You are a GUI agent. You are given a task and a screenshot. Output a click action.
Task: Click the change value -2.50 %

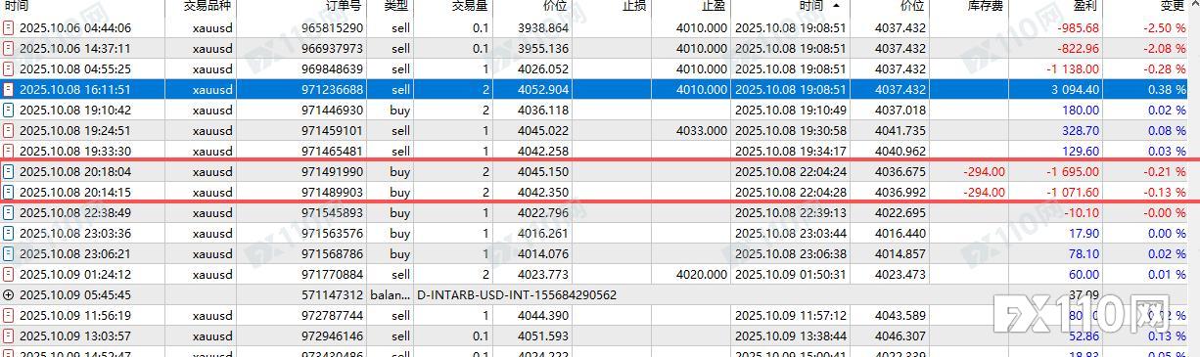pos(1166,27)
